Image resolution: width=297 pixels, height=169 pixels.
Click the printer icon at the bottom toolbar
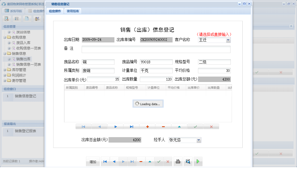178,161
